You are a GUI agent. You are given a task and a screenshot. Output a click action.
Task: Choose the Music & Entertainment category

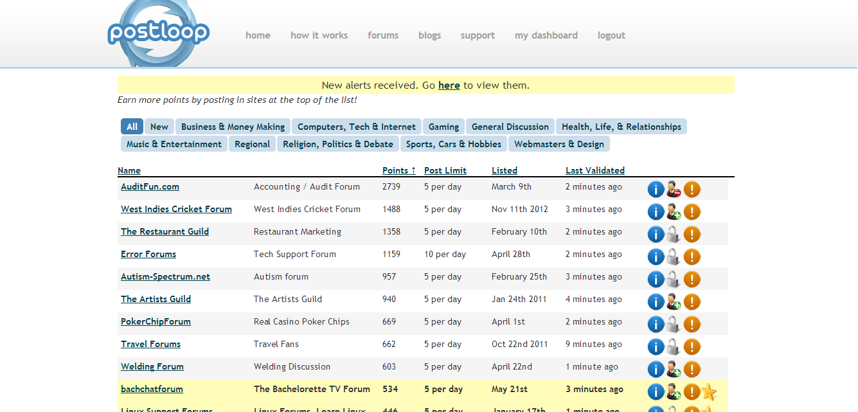coord(174,144)
